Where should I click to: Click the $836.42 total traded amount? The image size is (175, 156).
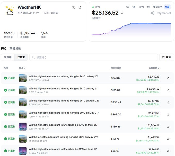116,102
